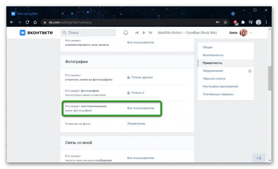Go back in browser history
Viewport: 278px width, 169px height.
12,22
